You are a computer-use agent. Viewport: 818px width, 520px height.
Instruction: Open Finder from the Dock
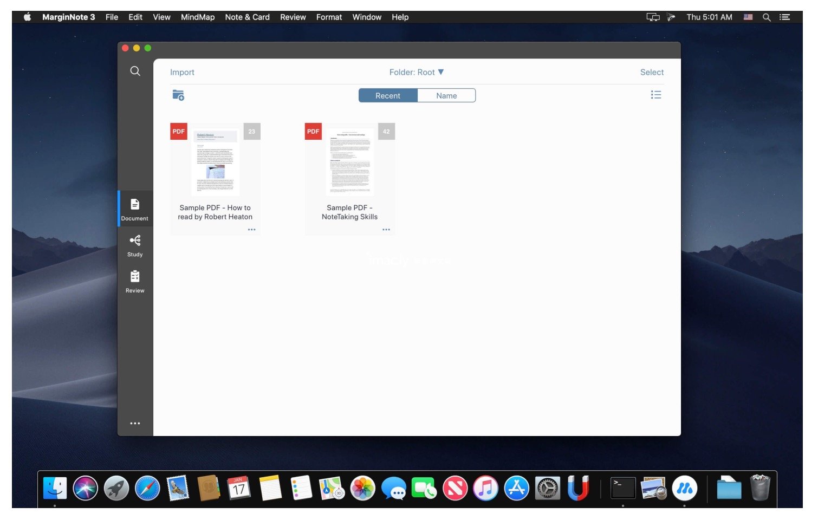click(55, 488)
